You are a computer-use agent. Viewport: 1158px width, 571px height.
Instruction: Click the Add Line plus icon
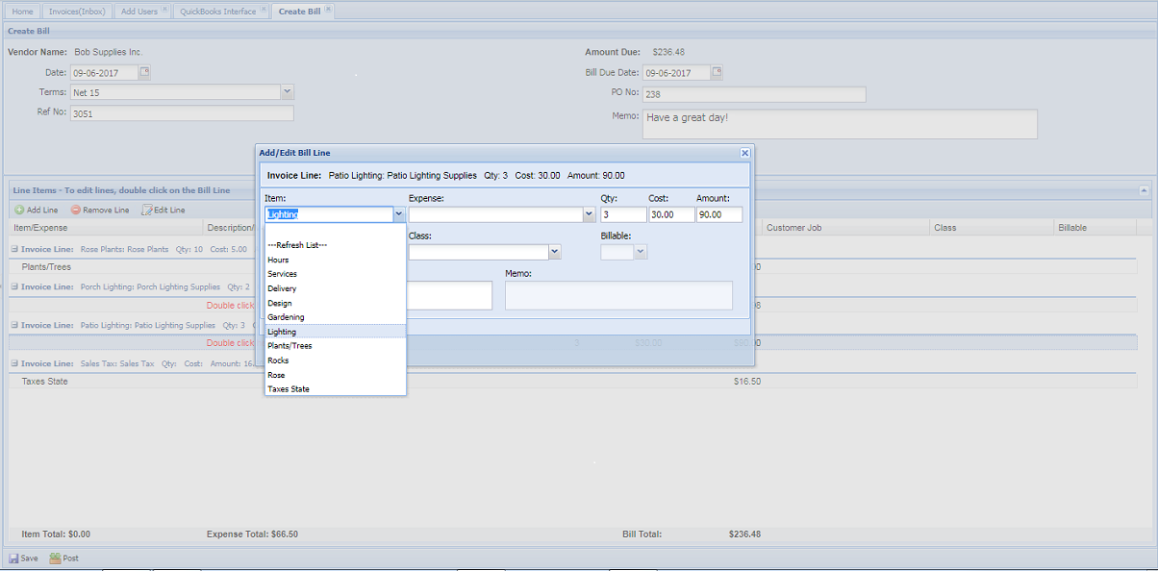(19, 210)
